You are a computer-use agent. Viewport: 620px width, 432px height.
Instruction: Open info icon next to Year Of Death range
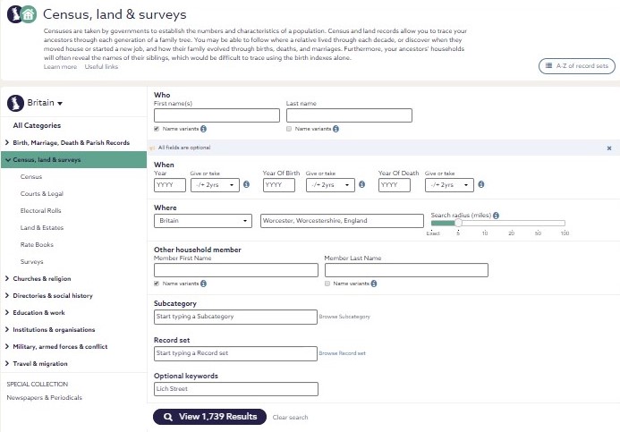click(481, 184)
